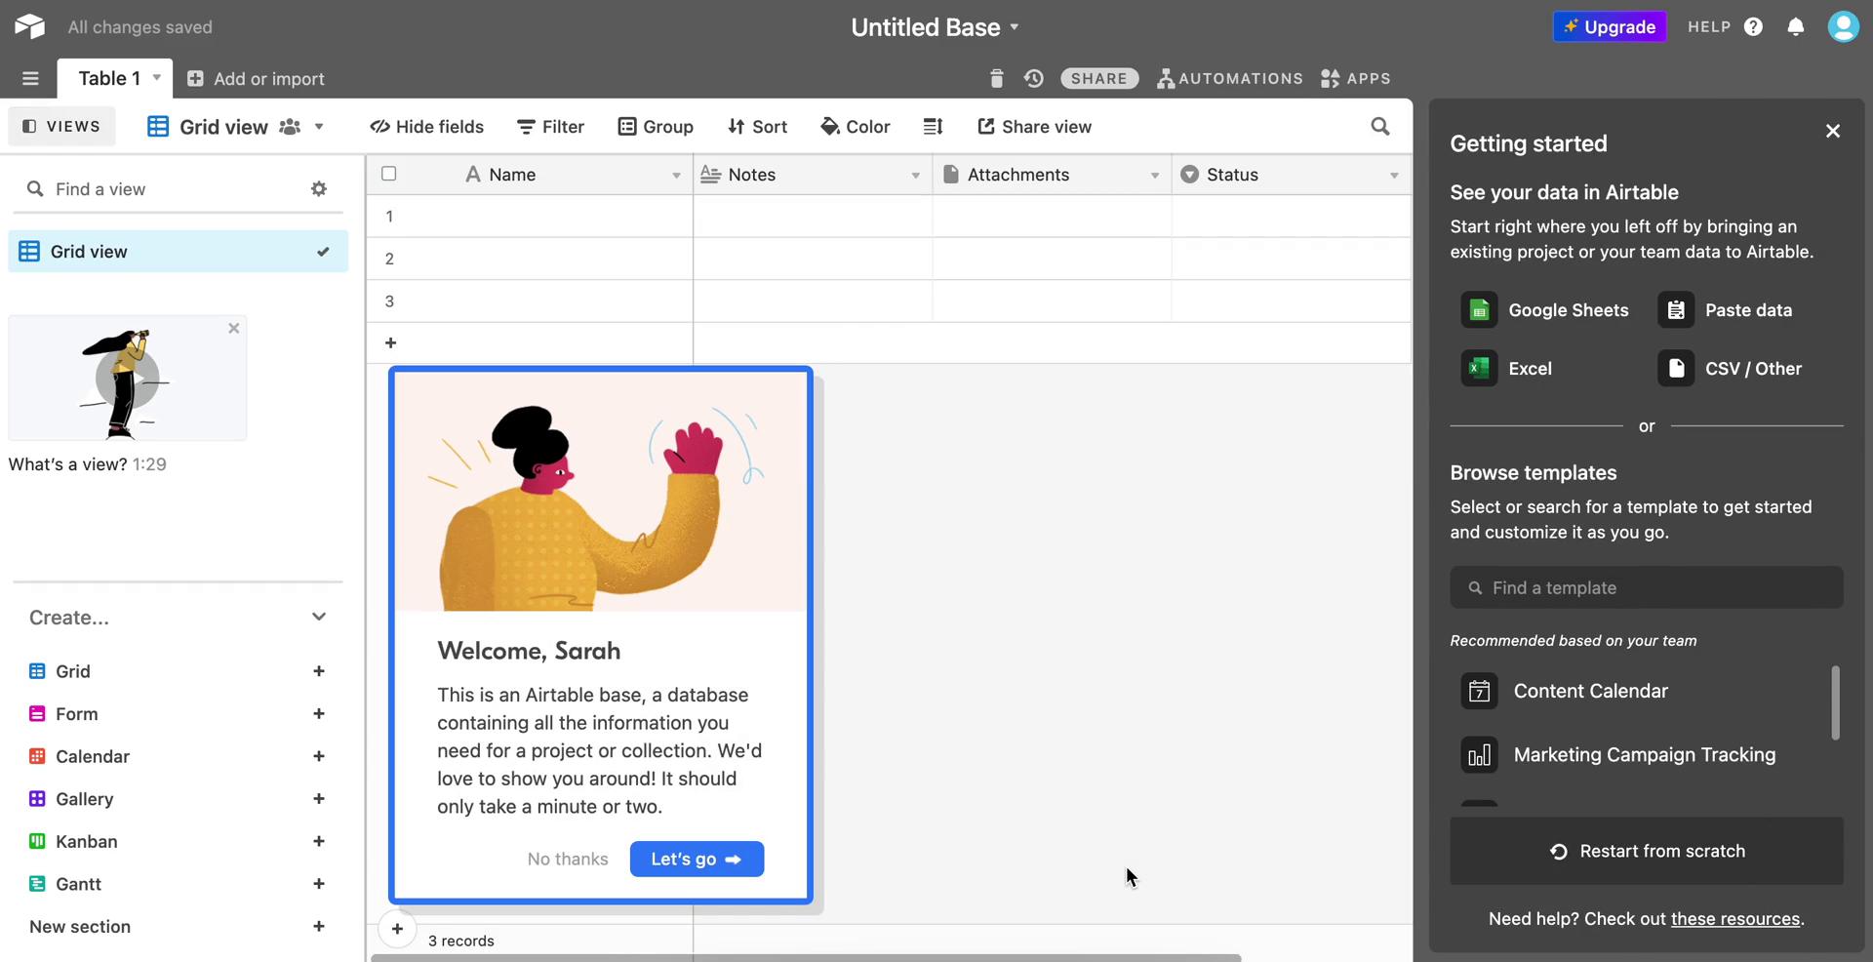The width and height of the screenshot is (1873, 962).
Task: Import from Google Sheets
Action: tap(1544, 310)
